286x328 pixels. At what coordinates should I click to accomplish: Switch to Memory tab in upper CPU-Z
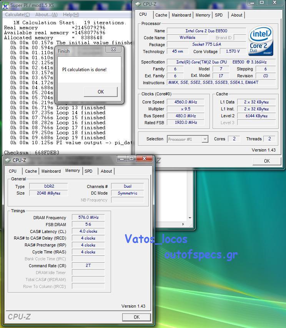pos(203,15)
